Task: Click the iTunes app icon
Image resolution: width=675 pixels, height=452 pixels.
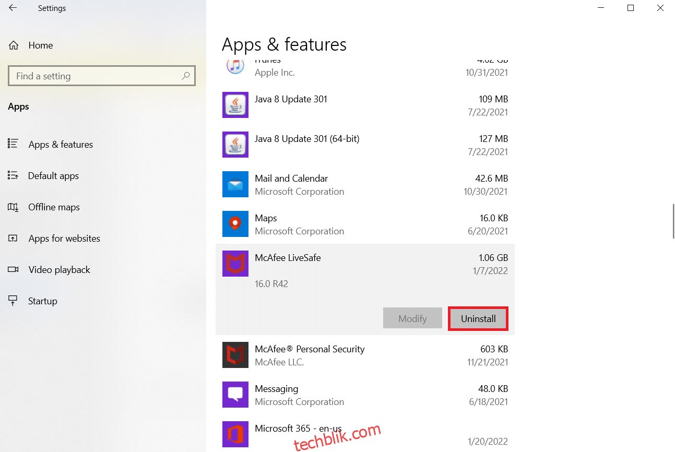Action: (235, 66)
